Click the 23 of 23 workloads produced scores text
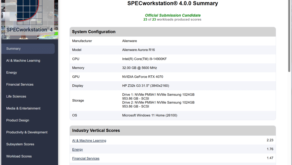Image resolution: width=292 pixels, height=165 pixels. (172, 19)
